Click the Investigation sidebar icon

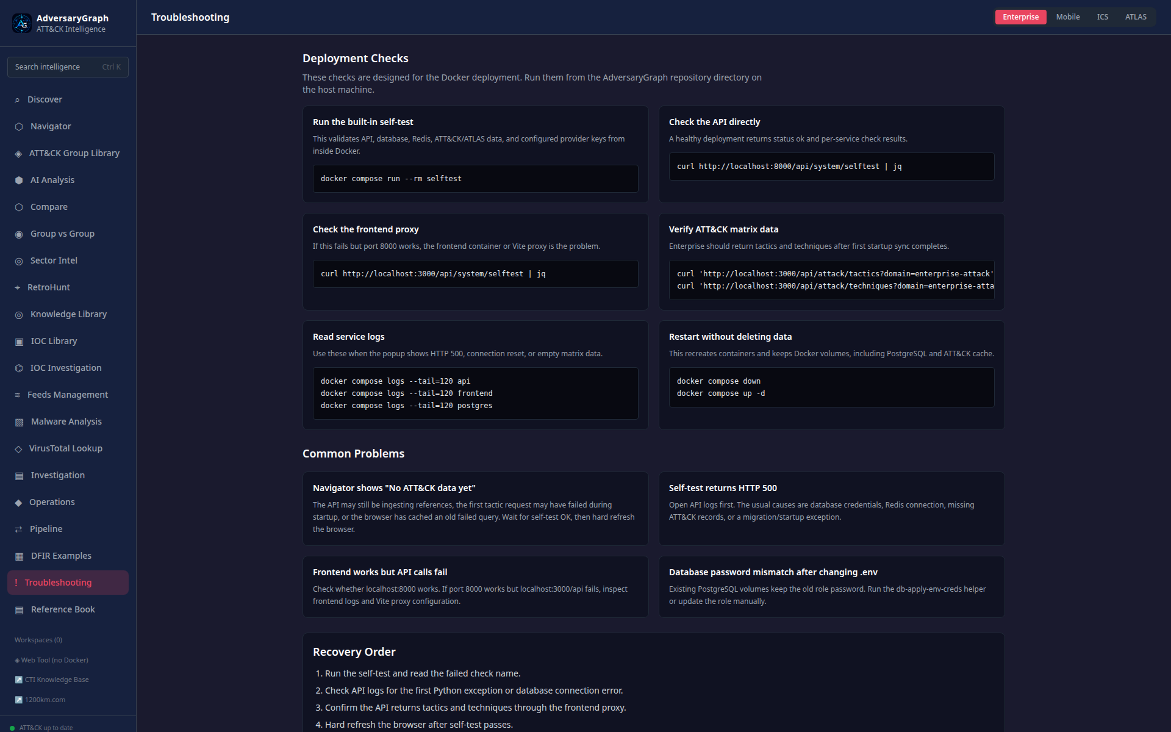click(x=19, y=476)
